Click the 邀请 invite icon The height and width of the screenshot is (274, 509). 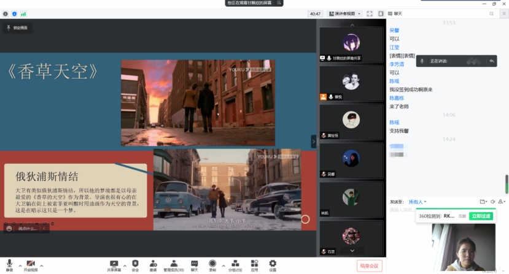tap(153, 265)
